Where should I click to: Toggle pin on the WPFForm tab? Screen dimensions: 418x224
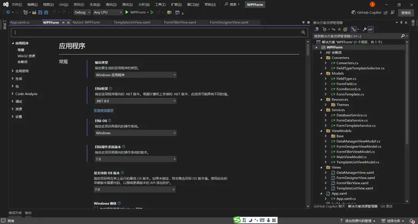(63, 23)
